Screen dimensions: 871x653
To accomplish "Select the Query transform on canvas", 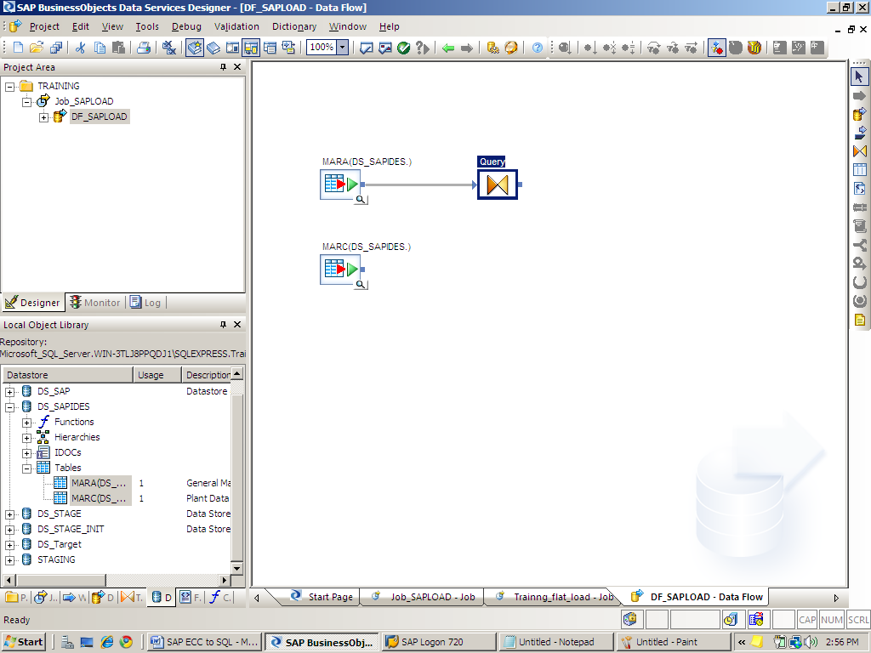I will (x=497, y=185).
